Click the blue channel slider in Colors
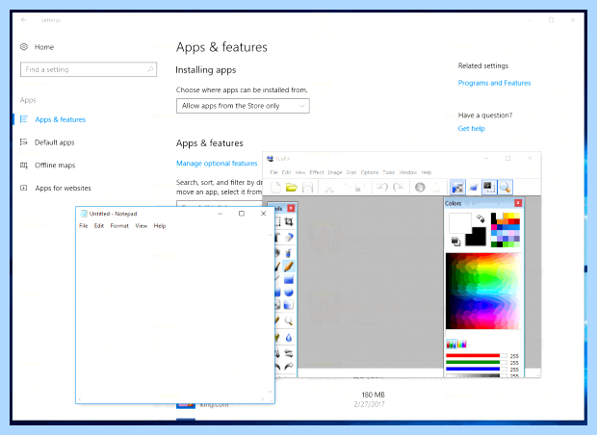The image size is (597, 435). [x=477, y=369]
